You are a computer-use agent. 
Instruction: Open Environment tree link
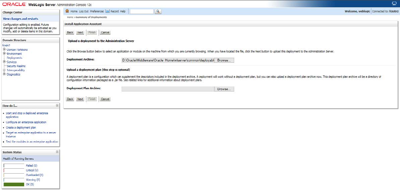pyautogui.click(x=14, y=54)
